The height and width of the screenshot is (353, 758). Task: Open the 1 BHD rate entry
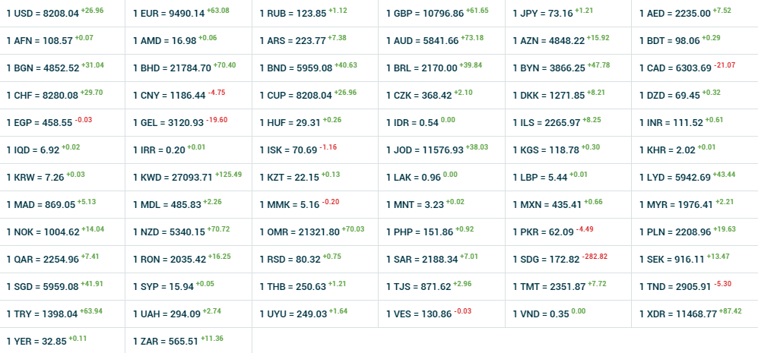(x=184, y=68)
